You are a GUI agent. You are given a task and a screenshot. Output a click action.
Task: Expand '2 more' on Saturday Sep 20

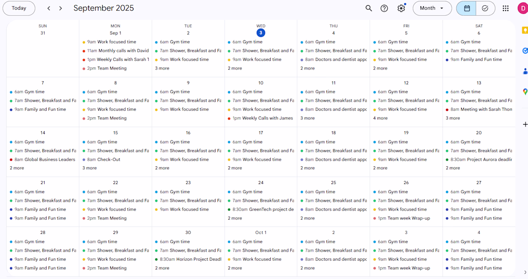coord(453,168)
